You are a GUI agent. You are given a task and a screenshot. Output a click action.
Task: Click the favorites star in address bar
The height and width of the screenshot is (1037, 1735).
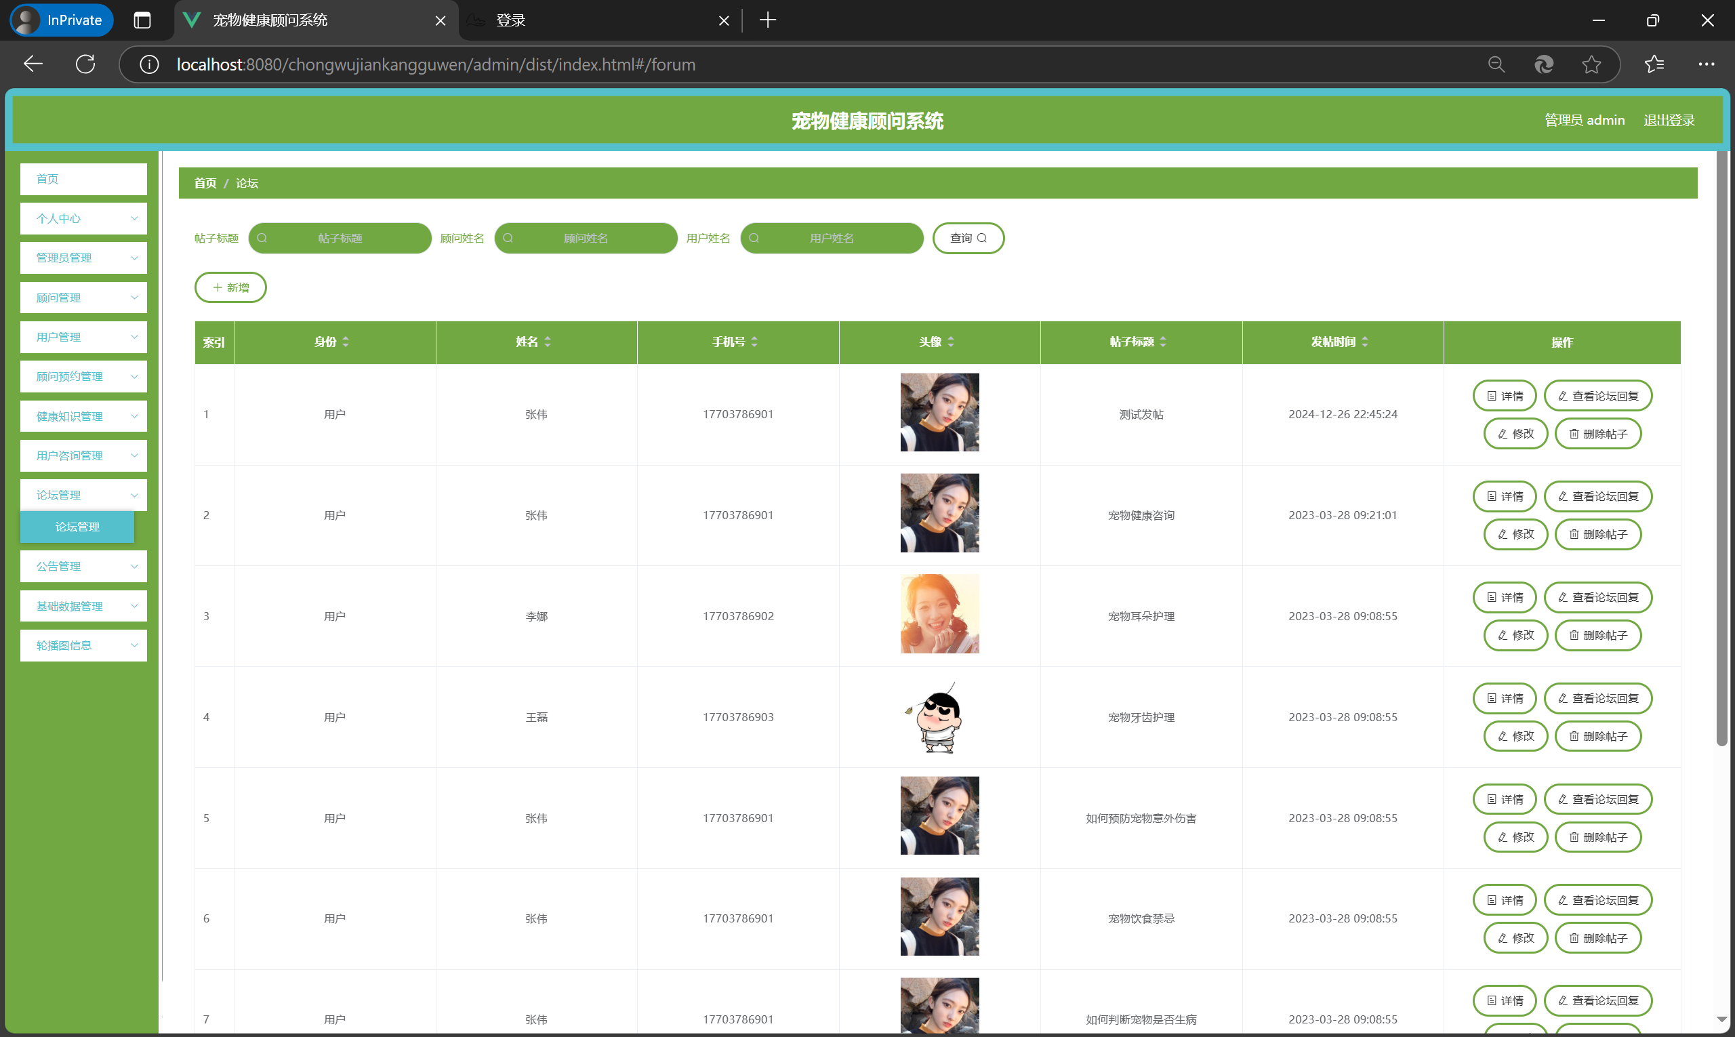point(1591,64)
